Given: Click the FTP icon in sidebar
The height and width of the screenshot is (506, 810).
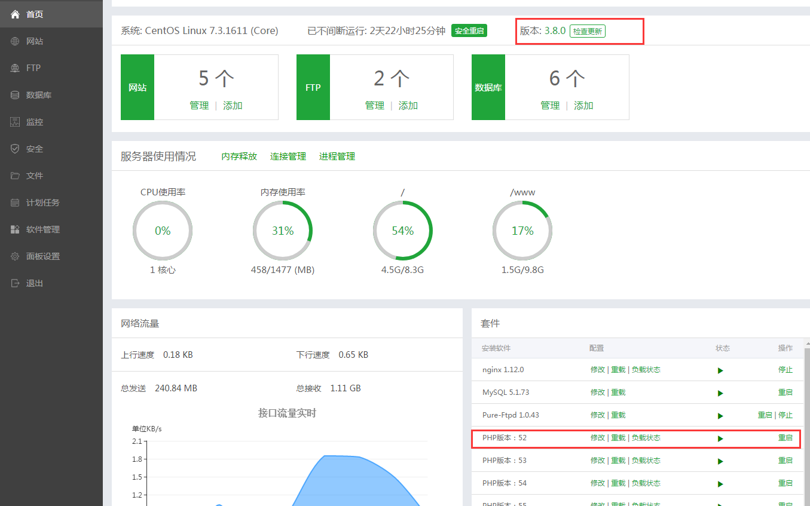Looking at the screenshot, I should (x=15, y=68).
